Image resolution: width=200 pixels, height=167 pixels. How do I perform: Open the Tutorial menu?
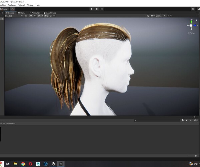click(21, 5)
